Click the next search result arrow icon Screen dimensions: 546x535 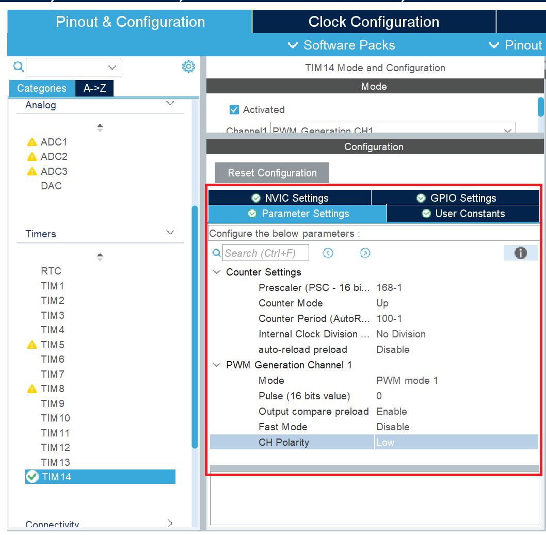coord(365,253)
